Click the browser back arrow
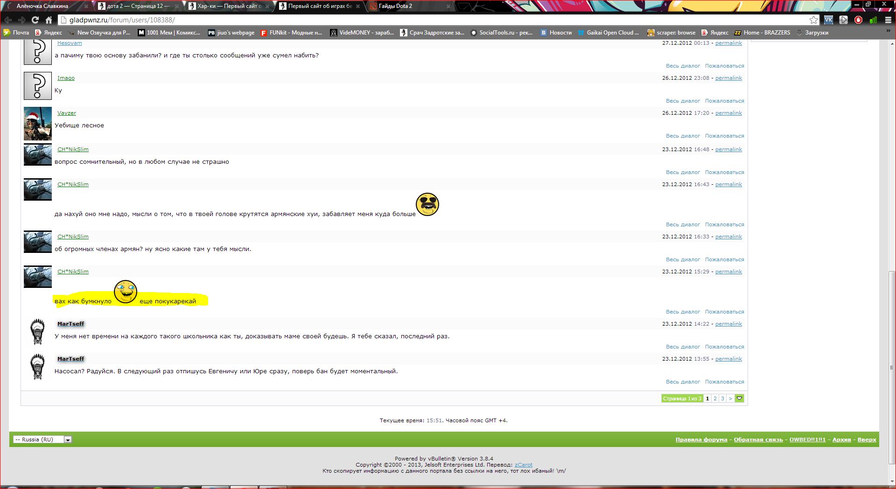The width and height of the screenshot is (896, 489). [x=8, y=20]
